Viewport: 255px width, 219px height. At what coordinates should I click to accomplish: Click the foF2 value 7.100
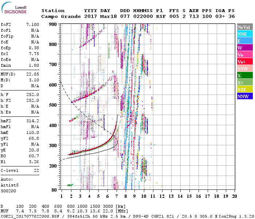33,24
